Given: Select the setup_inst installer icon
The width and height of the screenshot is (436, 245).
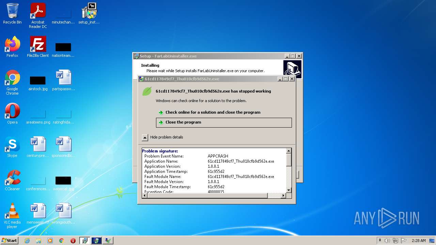Looking at the screenshot, I should [89, 14].
